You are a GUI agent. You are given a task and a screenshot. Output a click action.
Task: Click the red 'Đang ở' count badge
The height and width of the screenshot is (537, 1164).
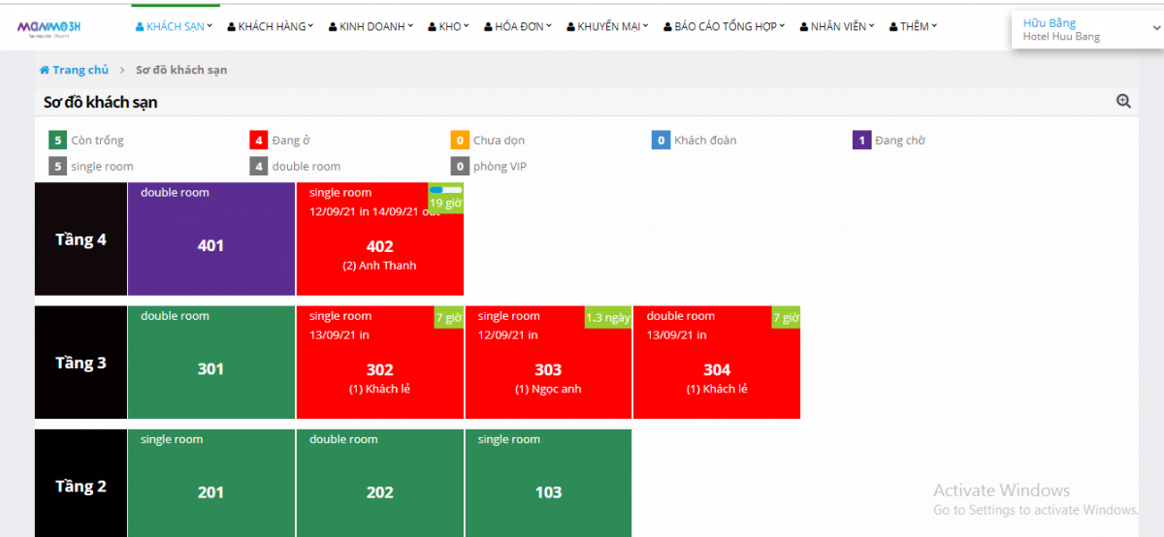tap(258, 141)
